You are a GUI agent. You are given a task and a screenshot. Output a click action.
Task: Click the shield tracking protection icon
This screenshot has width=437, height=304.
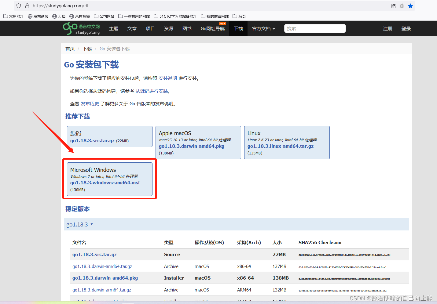(x=19, y=6)
